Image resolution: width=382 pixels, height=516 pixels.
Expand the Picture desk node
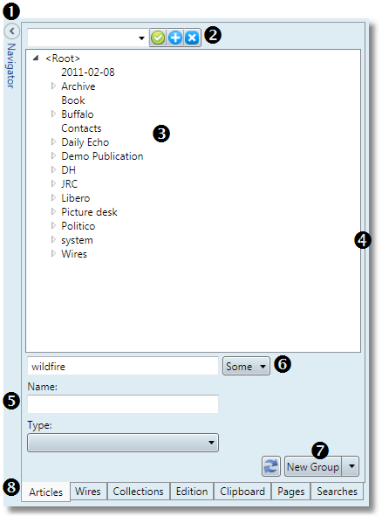coord(53,211)
